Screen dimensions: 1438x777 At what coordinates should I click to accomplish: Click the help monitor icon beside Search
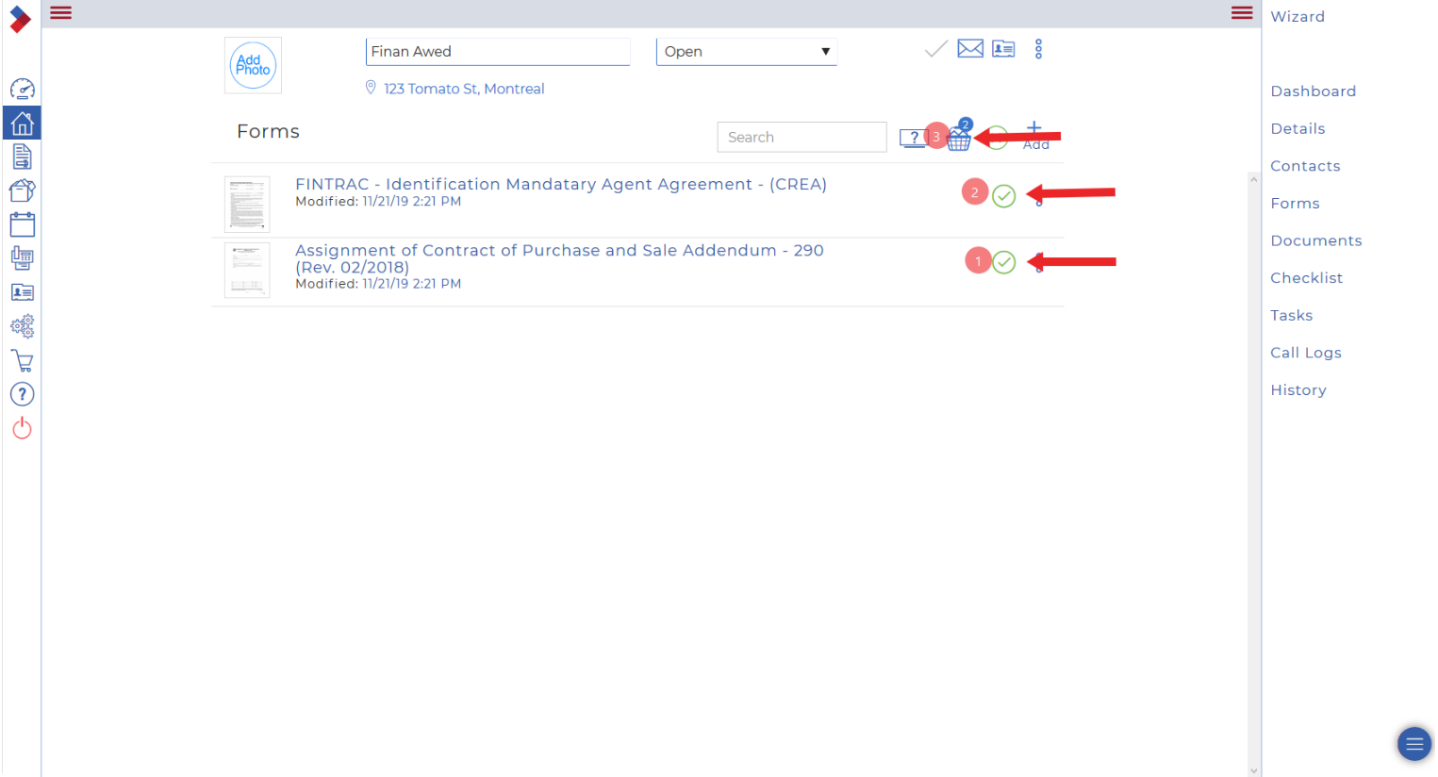[913, 139]
